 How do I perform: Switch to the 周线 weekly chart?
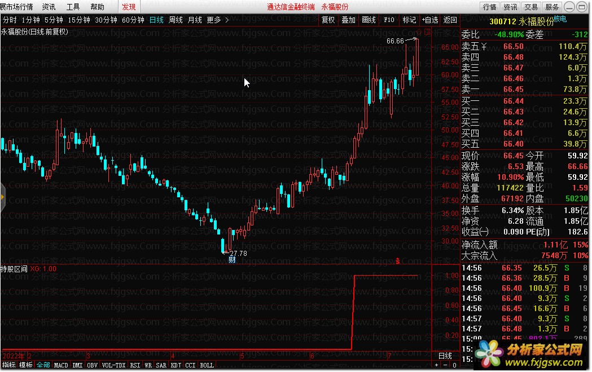click(x=176, y=20)
